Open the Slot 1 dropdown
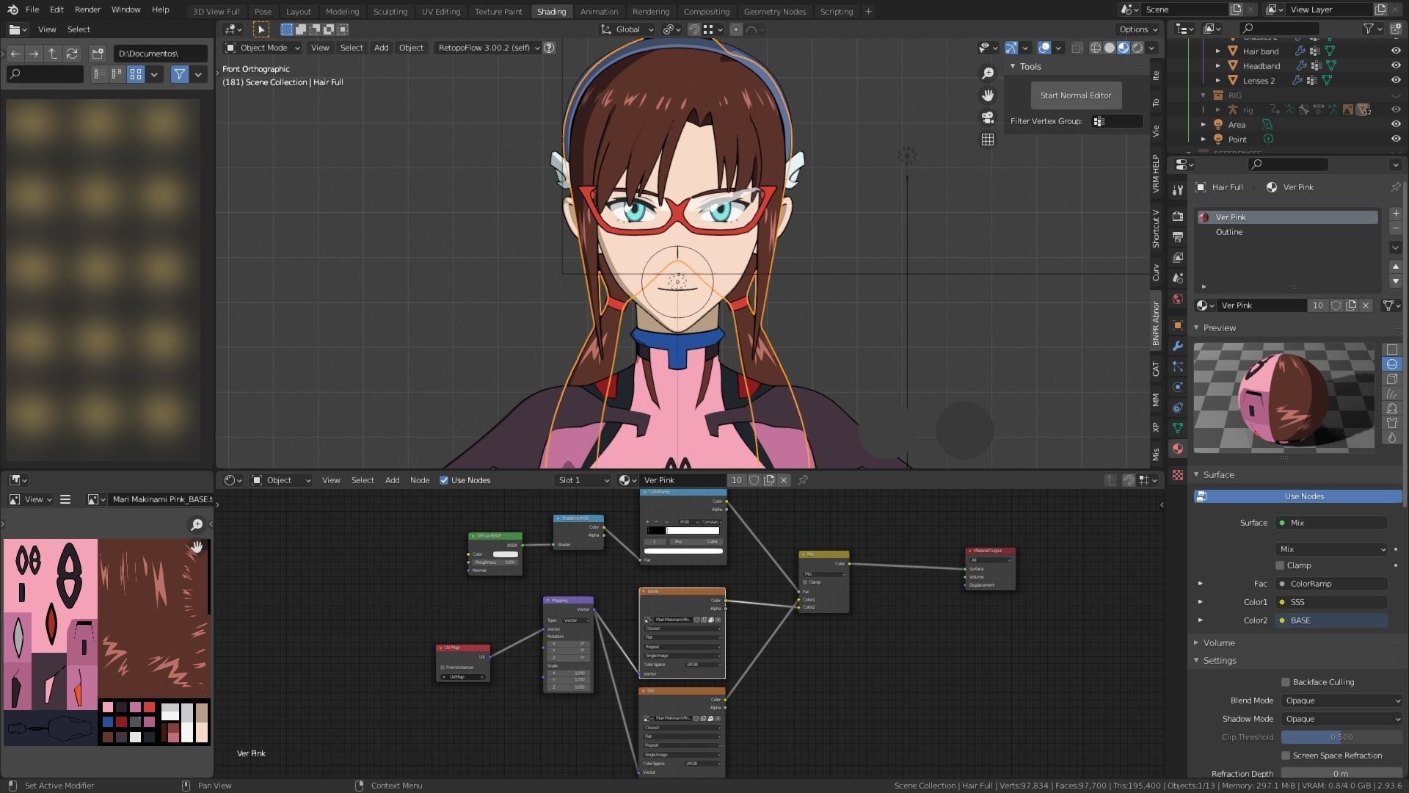1409x793 pixels. [583, 480]
